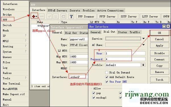Click the PPTP Server button

click(x=107, y=16)
